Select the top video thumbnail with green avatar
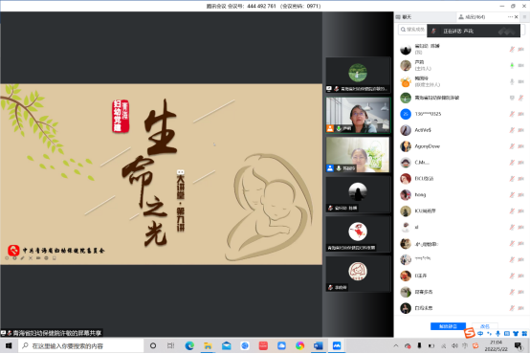 [x=358, y=75]
